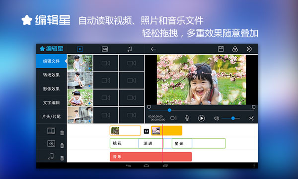Click the music note track icon

coord(51,156)
